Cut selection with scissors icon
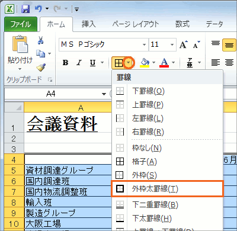The width and height of the screenshot is (237, 231). pos(40,40)
